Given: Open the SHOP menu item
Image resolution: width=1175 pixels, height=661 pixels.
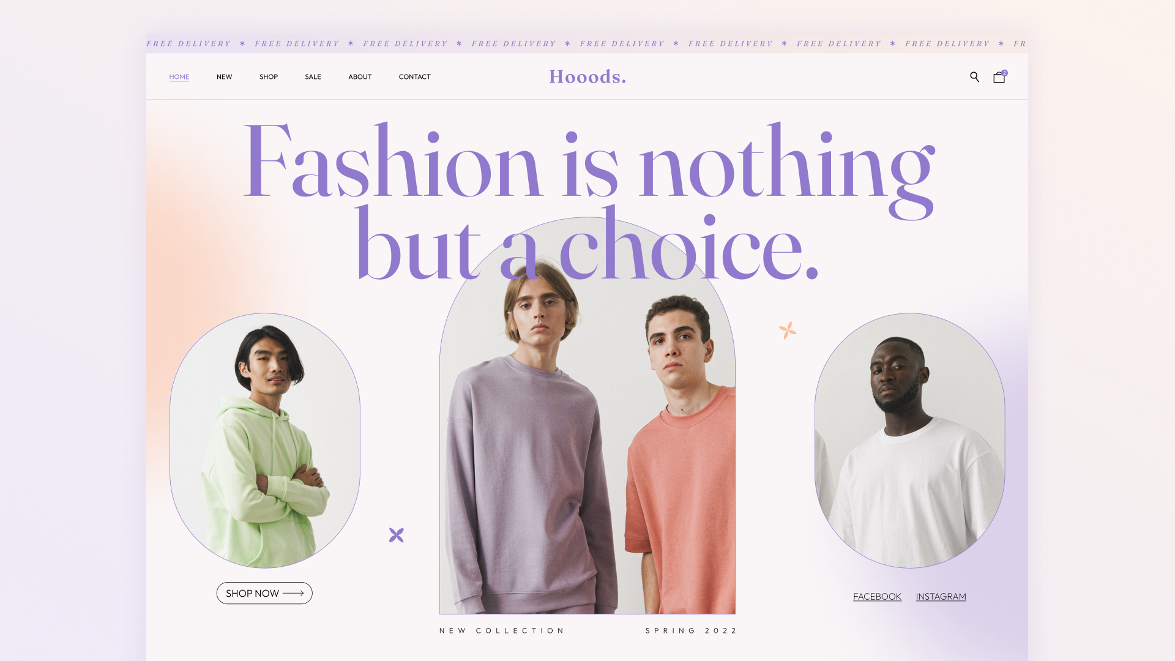Looking at the screenshot, I should [269, 77].
